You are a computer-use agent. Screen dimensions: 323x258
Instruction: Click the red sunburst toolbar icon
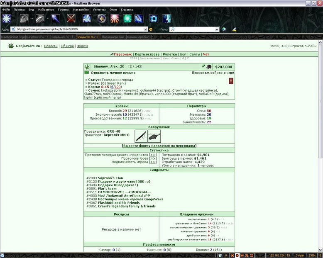(115, 19)
